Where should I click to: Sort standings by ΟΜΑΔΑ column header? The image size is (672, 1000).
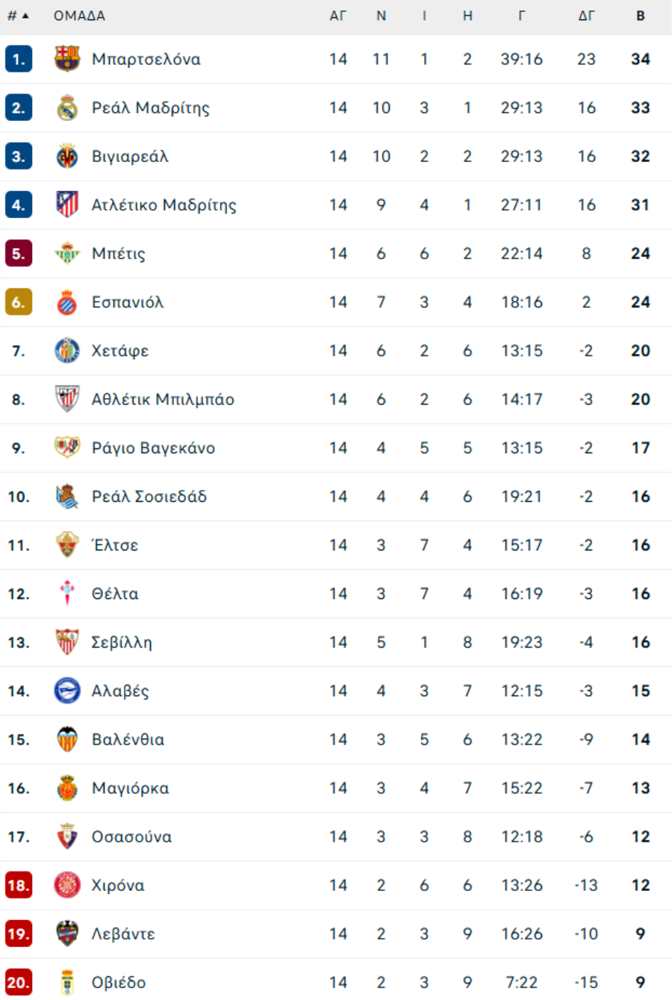[x=79, y=16]
